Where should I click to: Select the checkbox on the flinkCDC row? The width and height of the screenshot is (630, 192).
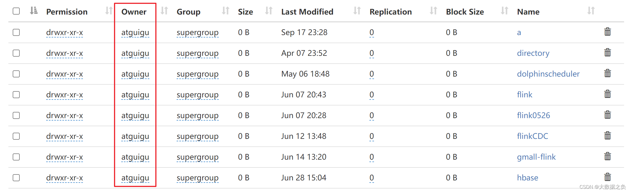click(x=16, y=136)
